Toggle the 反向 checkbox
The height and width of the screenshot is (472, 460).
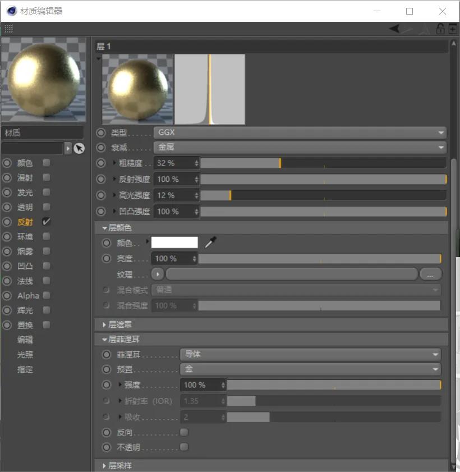(x=184, y=433)
